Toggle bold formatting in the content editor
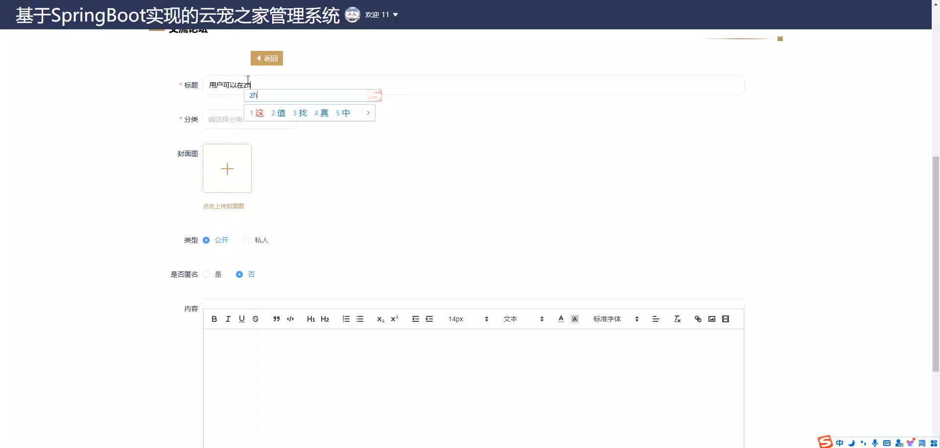The image size is (940, 448). [x=214, y=319]
